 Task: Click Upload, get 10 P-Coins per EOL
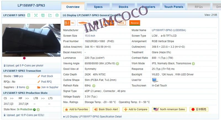(24, 115)
